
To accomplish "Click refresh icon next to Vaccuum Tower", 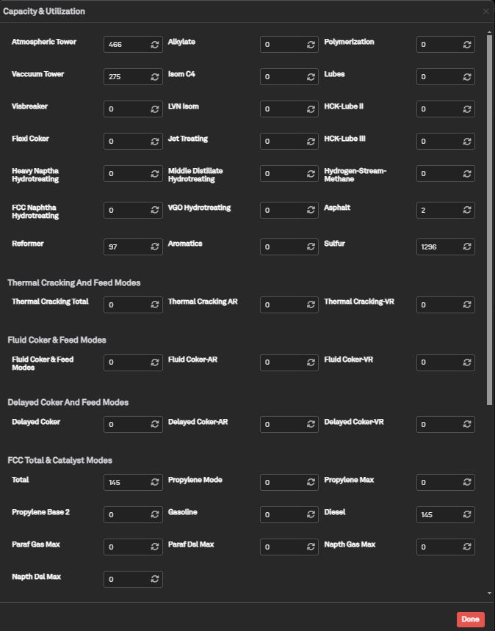I will [x=154, y=77].
